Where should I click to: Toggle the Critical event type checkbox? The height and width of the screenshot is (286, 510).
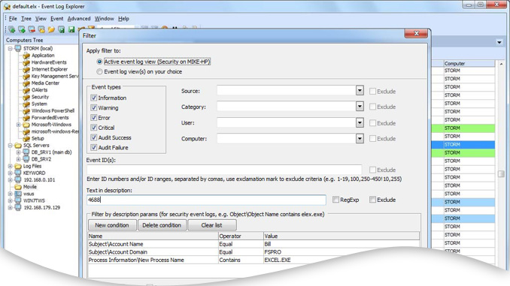[94, 128]
